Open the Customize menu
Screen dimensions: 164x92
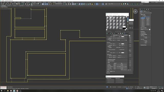(x=49, y=2)
